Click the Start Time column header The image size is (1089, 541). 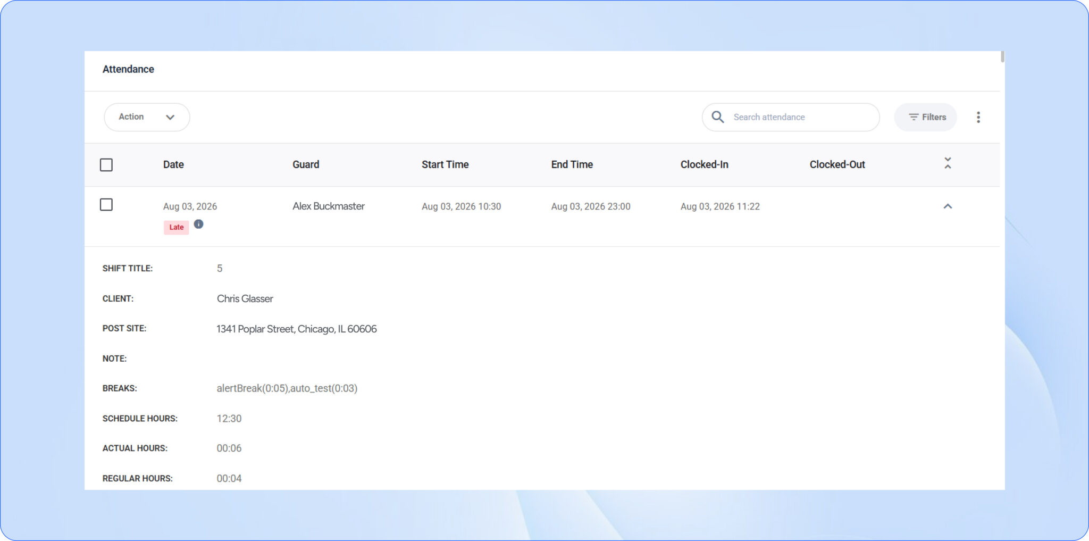click(x=445, y=165)
